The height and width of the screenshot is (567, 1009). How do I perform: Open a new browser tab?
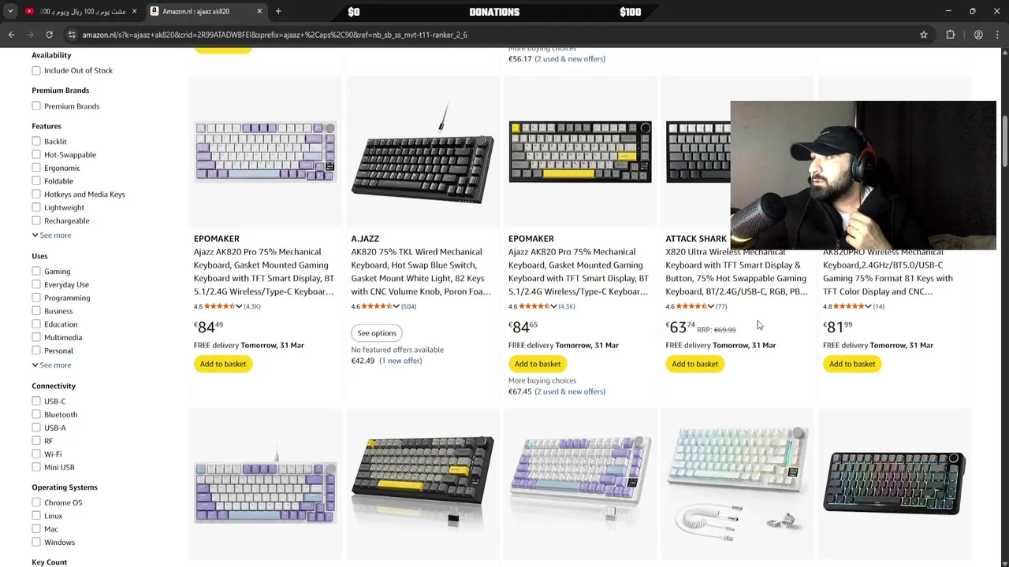(x=278, y=11)
